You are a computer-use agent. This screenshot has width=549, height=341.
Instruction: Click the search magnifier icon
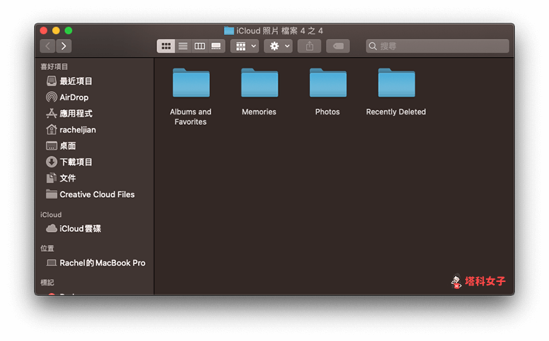pyautogui.click(x=373, y=46)
